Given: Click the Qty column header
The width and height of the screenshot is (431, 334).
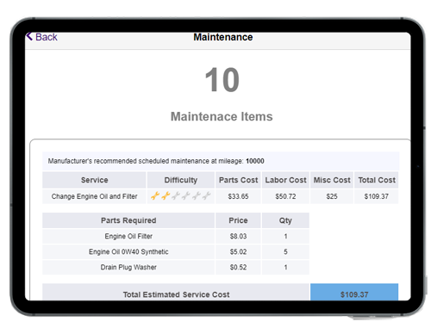Looking at the screenshot, I should point(285,220).
